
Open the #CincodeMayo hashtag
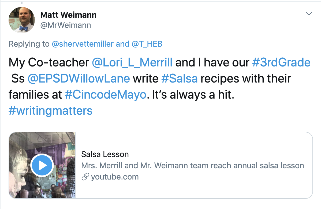coord(106,95)
